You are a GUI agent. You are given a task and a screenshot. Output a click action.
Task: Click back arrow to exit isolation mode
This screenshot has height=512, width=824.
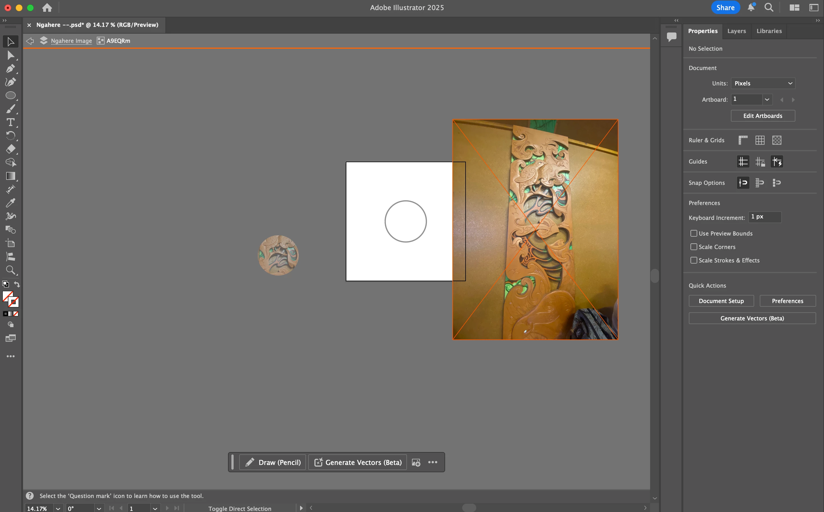click(30, 41)
